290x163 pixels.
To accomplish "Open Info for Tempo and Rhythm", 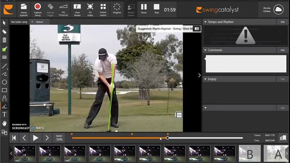I will (282, 22).
